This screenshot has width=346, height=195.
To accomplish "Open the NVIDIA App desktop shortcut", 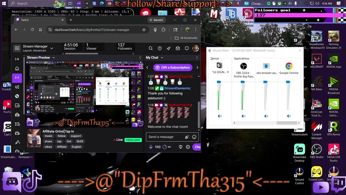I will point(334,61).
